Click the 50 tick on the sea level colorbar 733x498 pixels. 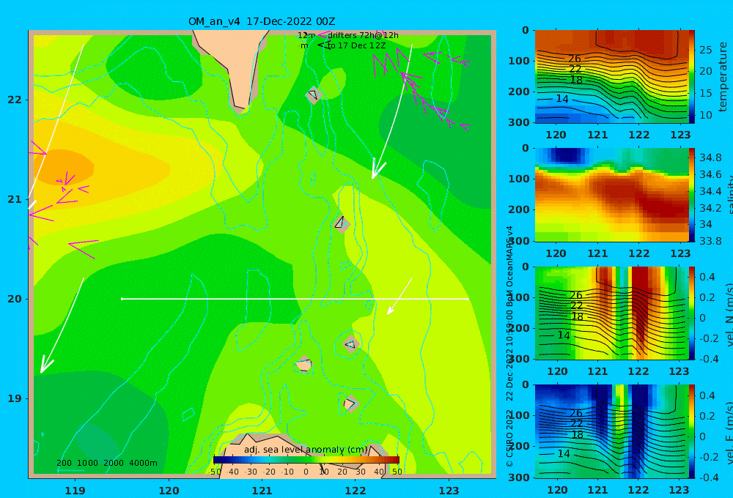(x=397, y=472)
